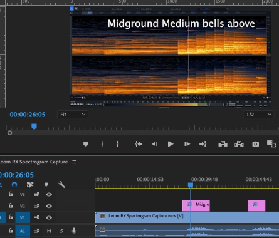Click the program monitor playhead marker

pyautogui.click(x=34, y=126)
